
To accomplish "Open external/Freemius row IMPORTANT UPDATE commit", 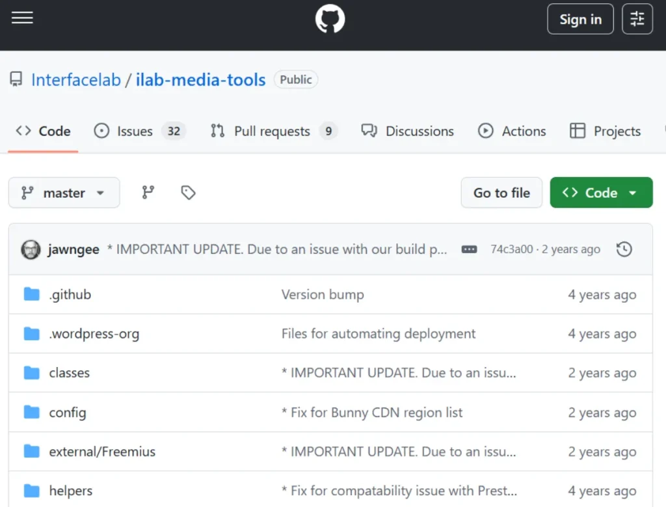I will tap(399, 451).
